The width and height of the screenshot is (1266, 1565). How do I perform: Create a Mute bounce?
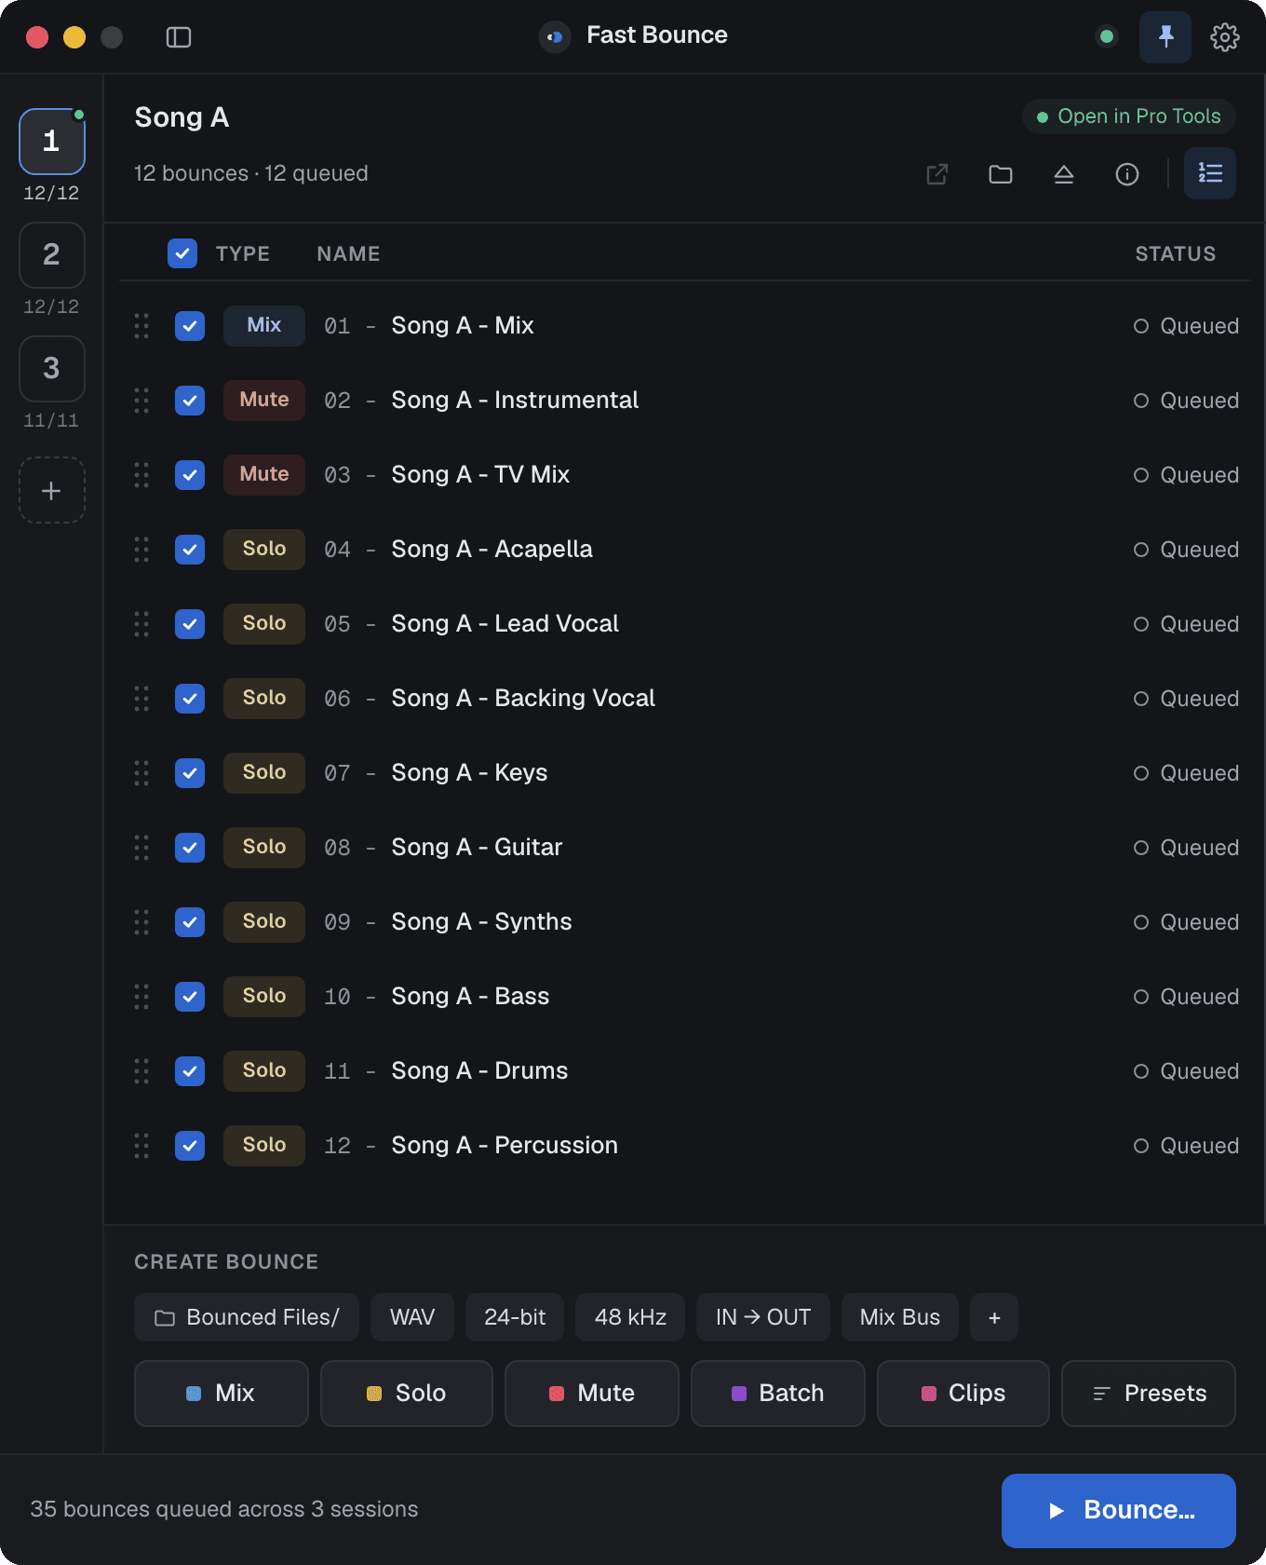pyautogui.click(x=592, y=1394)
